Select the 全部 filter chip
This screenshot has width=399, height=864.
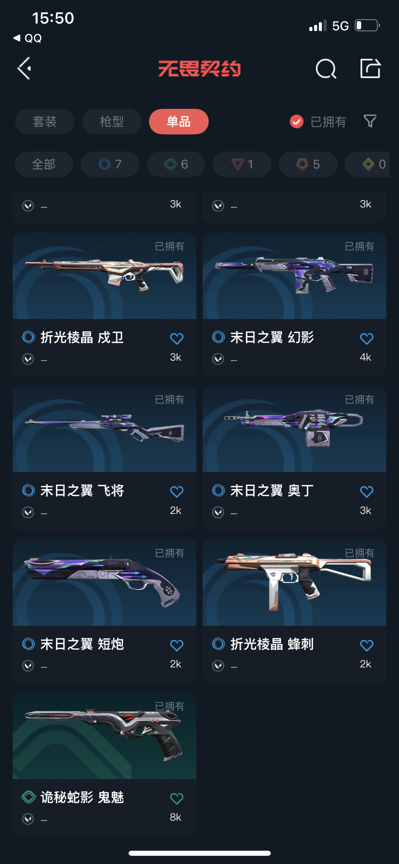pos(44,164)
